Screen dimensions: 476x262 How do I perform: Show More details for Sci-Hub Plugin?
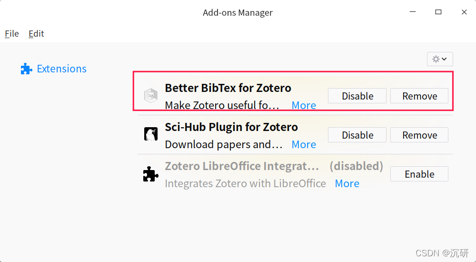click(304, 144)
